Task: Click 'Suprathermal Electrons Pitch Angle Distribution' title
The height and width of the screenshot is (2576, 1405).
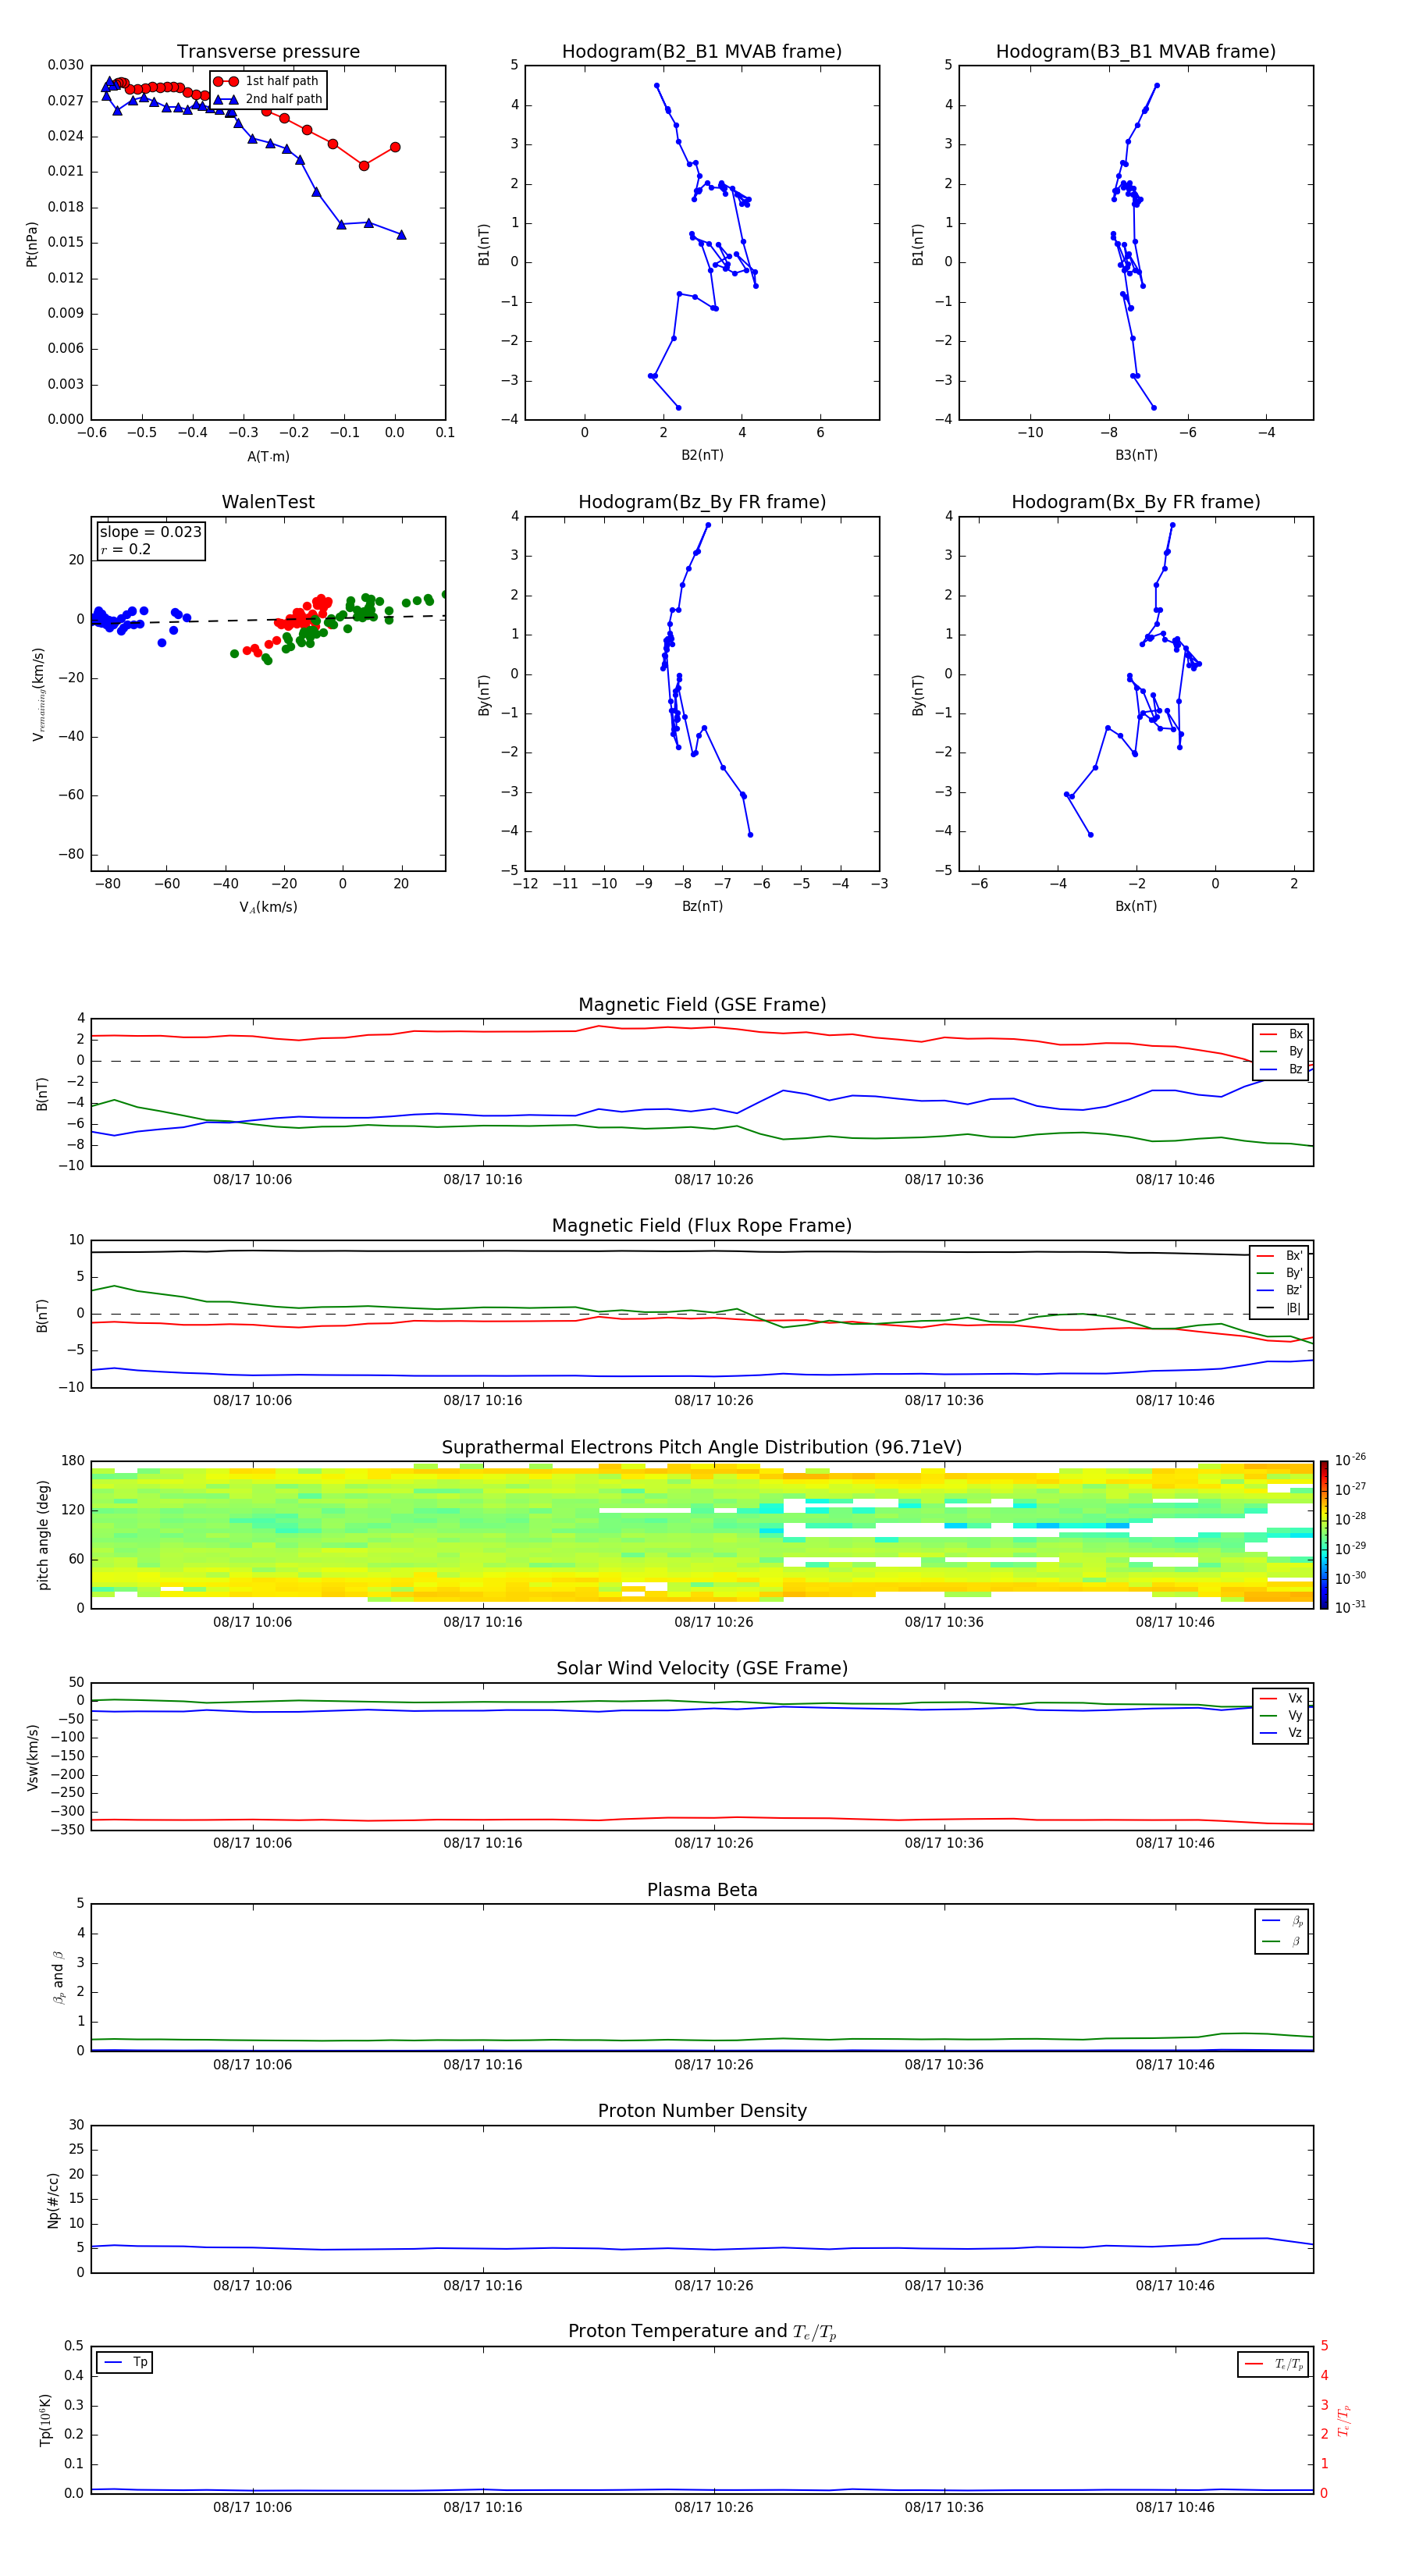Action: (702, 1447)
